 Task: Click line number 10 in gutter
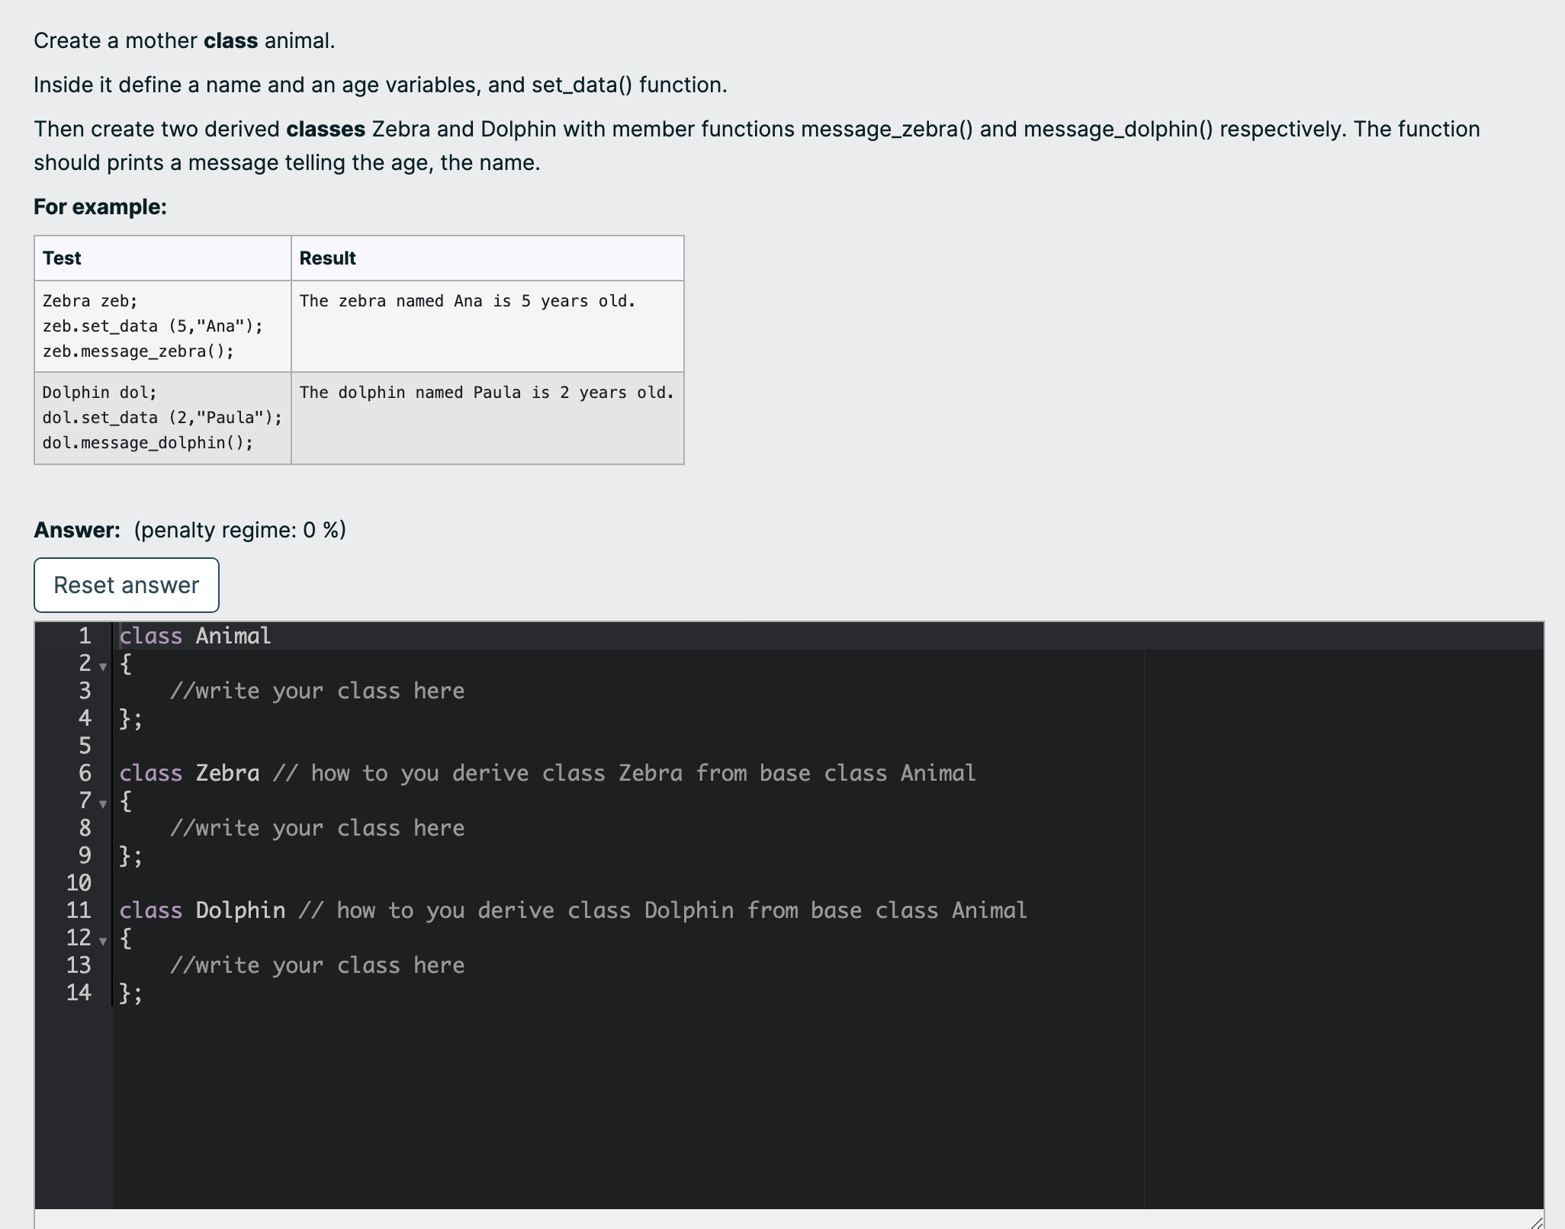coord(79,883)
